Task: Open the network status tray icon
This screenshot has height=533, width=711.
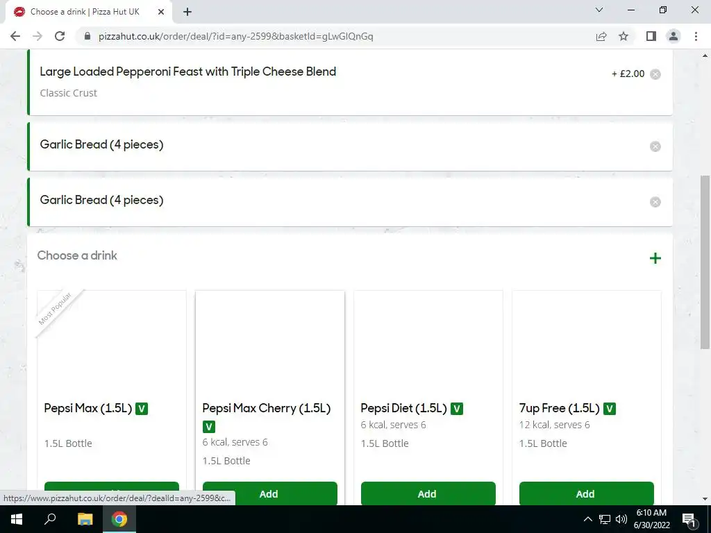Action: (605, 519)
